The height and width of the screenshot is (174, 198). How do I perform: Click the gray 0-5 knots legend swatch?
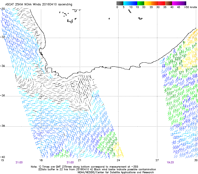[x=120, y=3]
